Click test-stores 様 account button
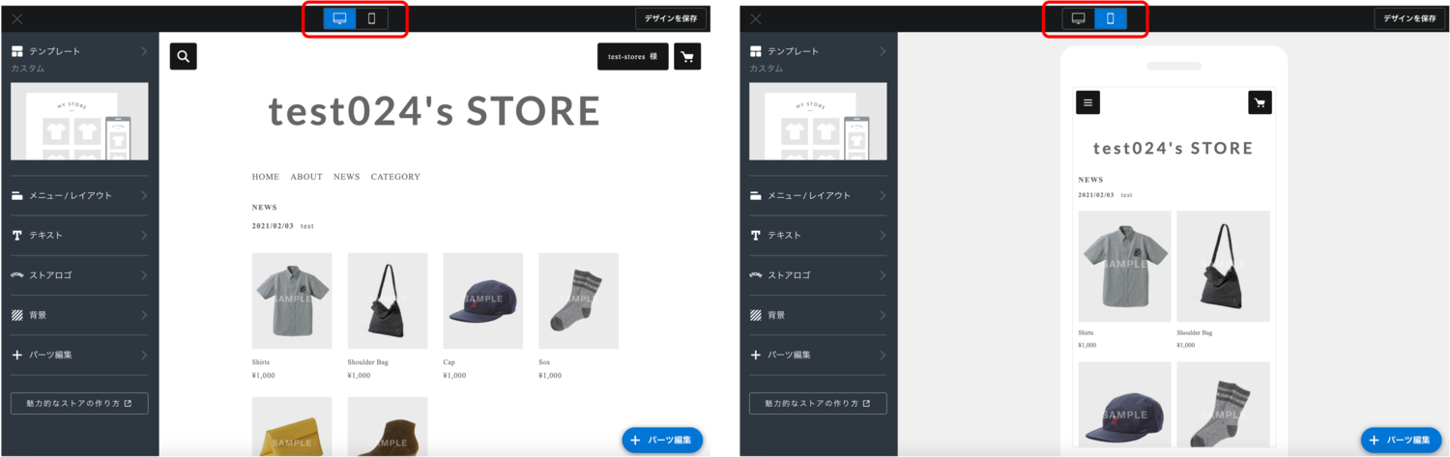The image size is (1450, 457). pyautogui.click(x=632, y=56)
